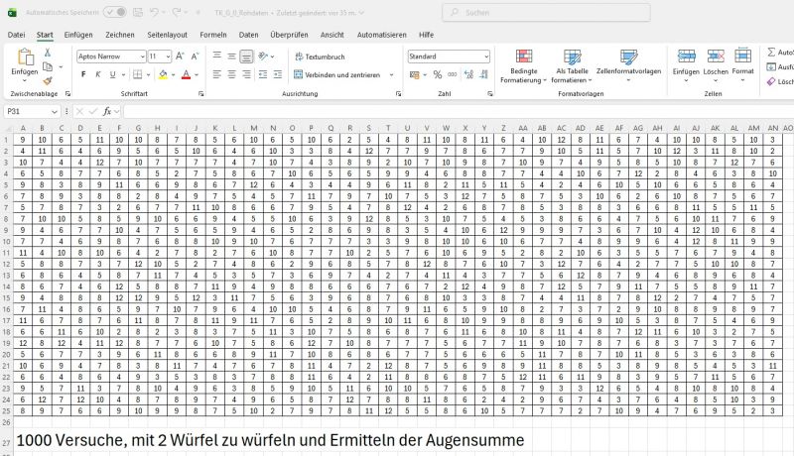The width and height of the screenshot is (794, 456).
Task: Open the Standard number format dropdown
Action: 486,57
